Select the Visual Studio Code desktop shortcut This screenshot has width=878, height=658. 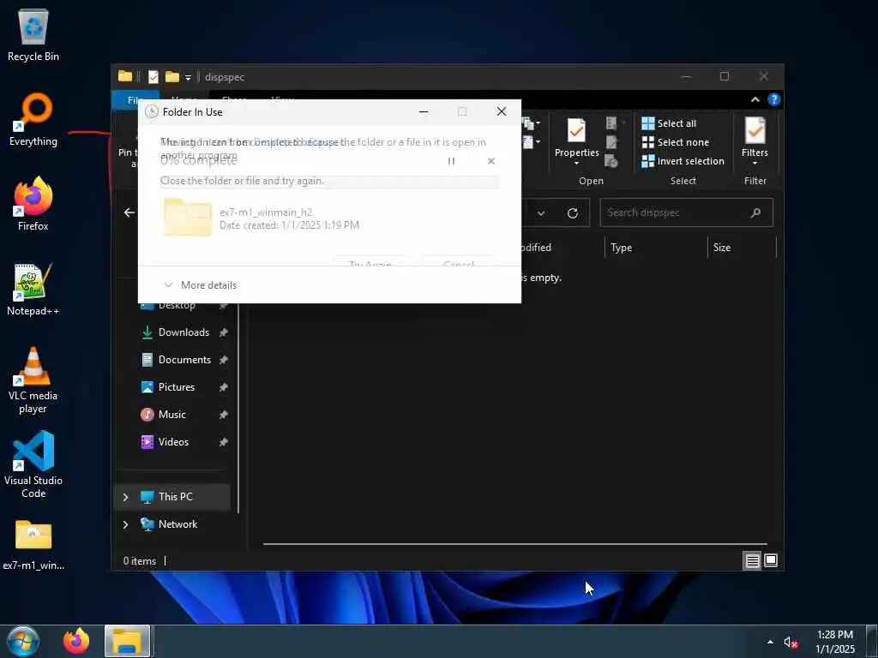tap(33, 465)
